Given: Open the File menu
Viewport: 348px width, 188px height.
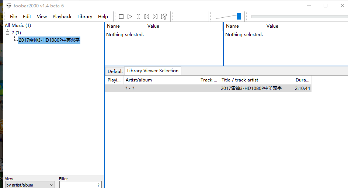Looking at the screenshot, I should (13, 17).
